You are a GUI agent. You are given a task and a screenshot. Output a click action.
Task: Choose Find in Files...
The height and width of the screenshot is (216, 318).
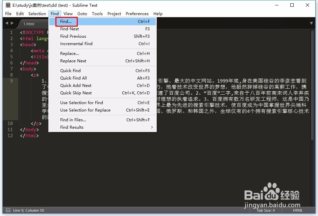pos(103,120)
